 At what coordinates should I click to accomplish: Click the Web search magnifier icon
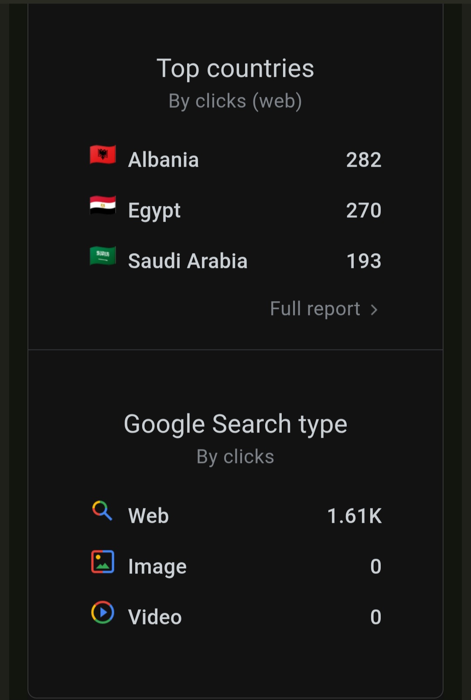102,511
